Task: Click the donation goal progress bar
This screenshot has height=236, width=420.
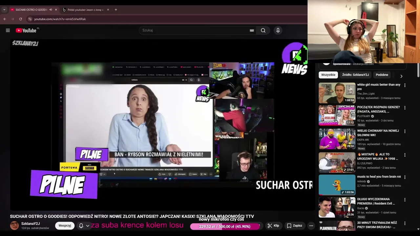Action: point(225,226)
